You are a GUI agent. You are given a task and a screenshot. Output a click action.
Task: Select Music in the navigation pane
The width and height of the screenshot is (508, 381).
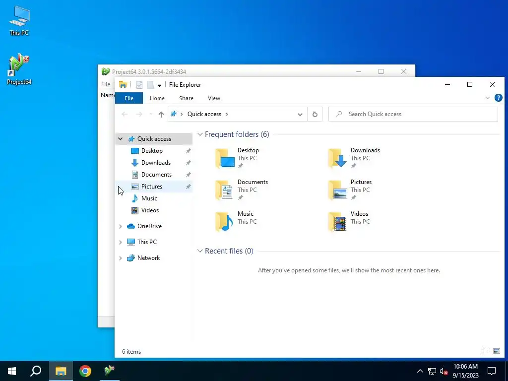[x=149, y=198]
